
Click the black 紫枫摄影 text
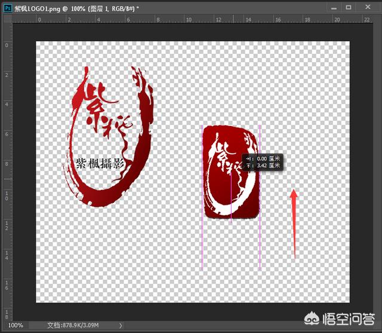pyautogui.click(x=100, y=164)
